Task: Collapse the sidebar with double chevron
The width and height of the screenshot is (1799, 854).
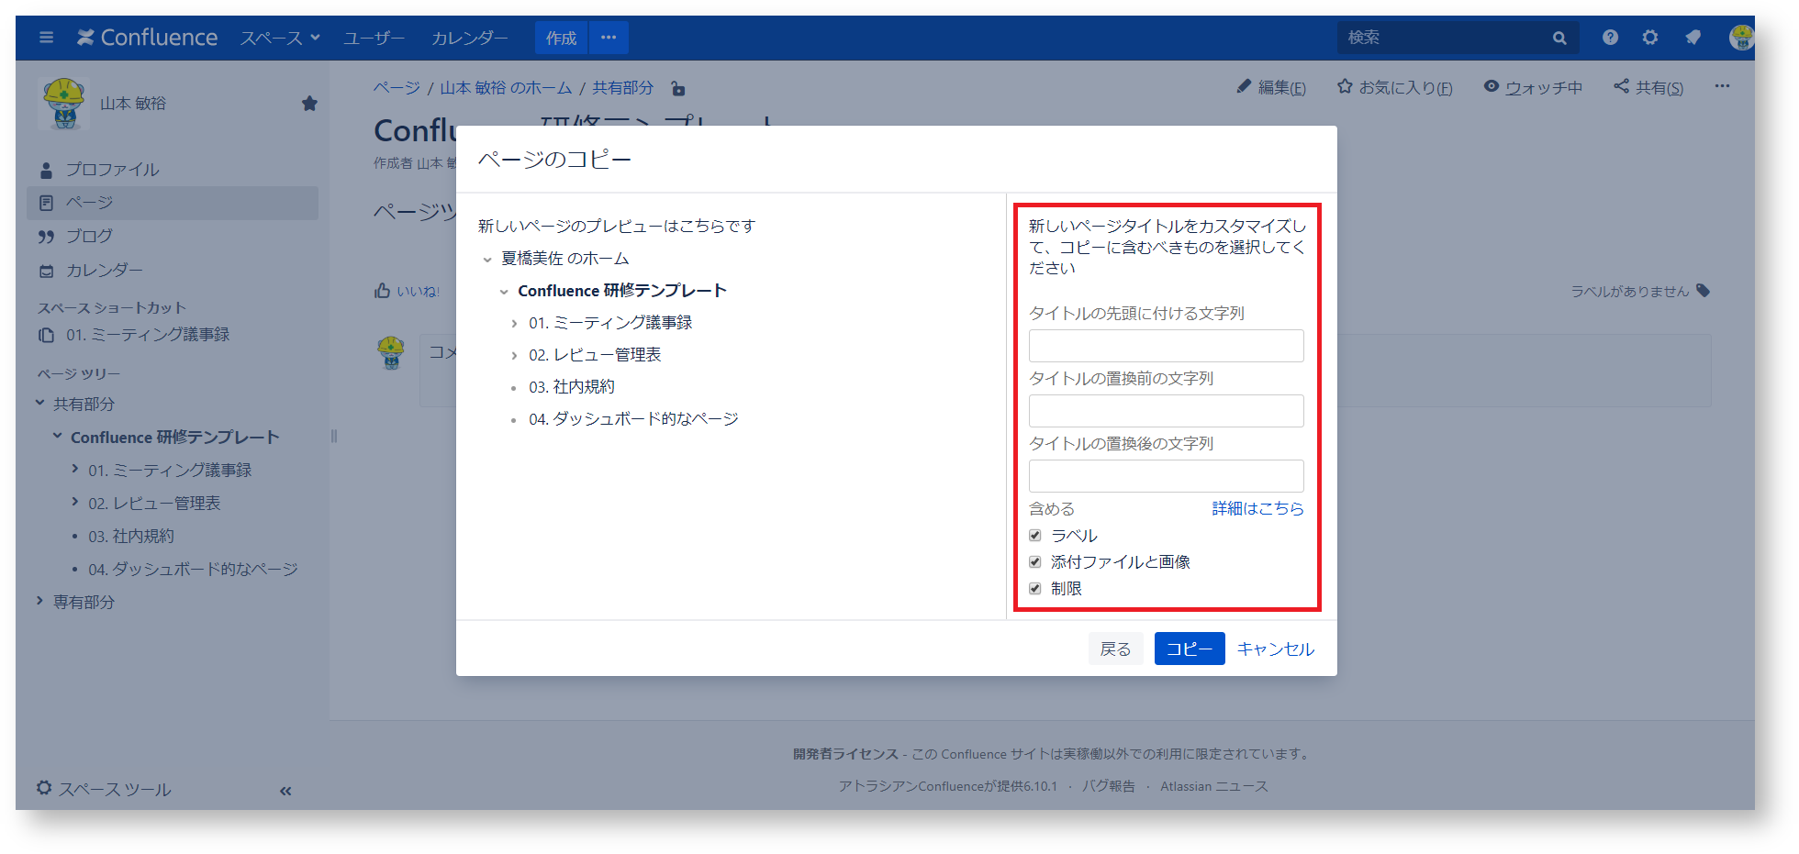Action: coord(285,791)
